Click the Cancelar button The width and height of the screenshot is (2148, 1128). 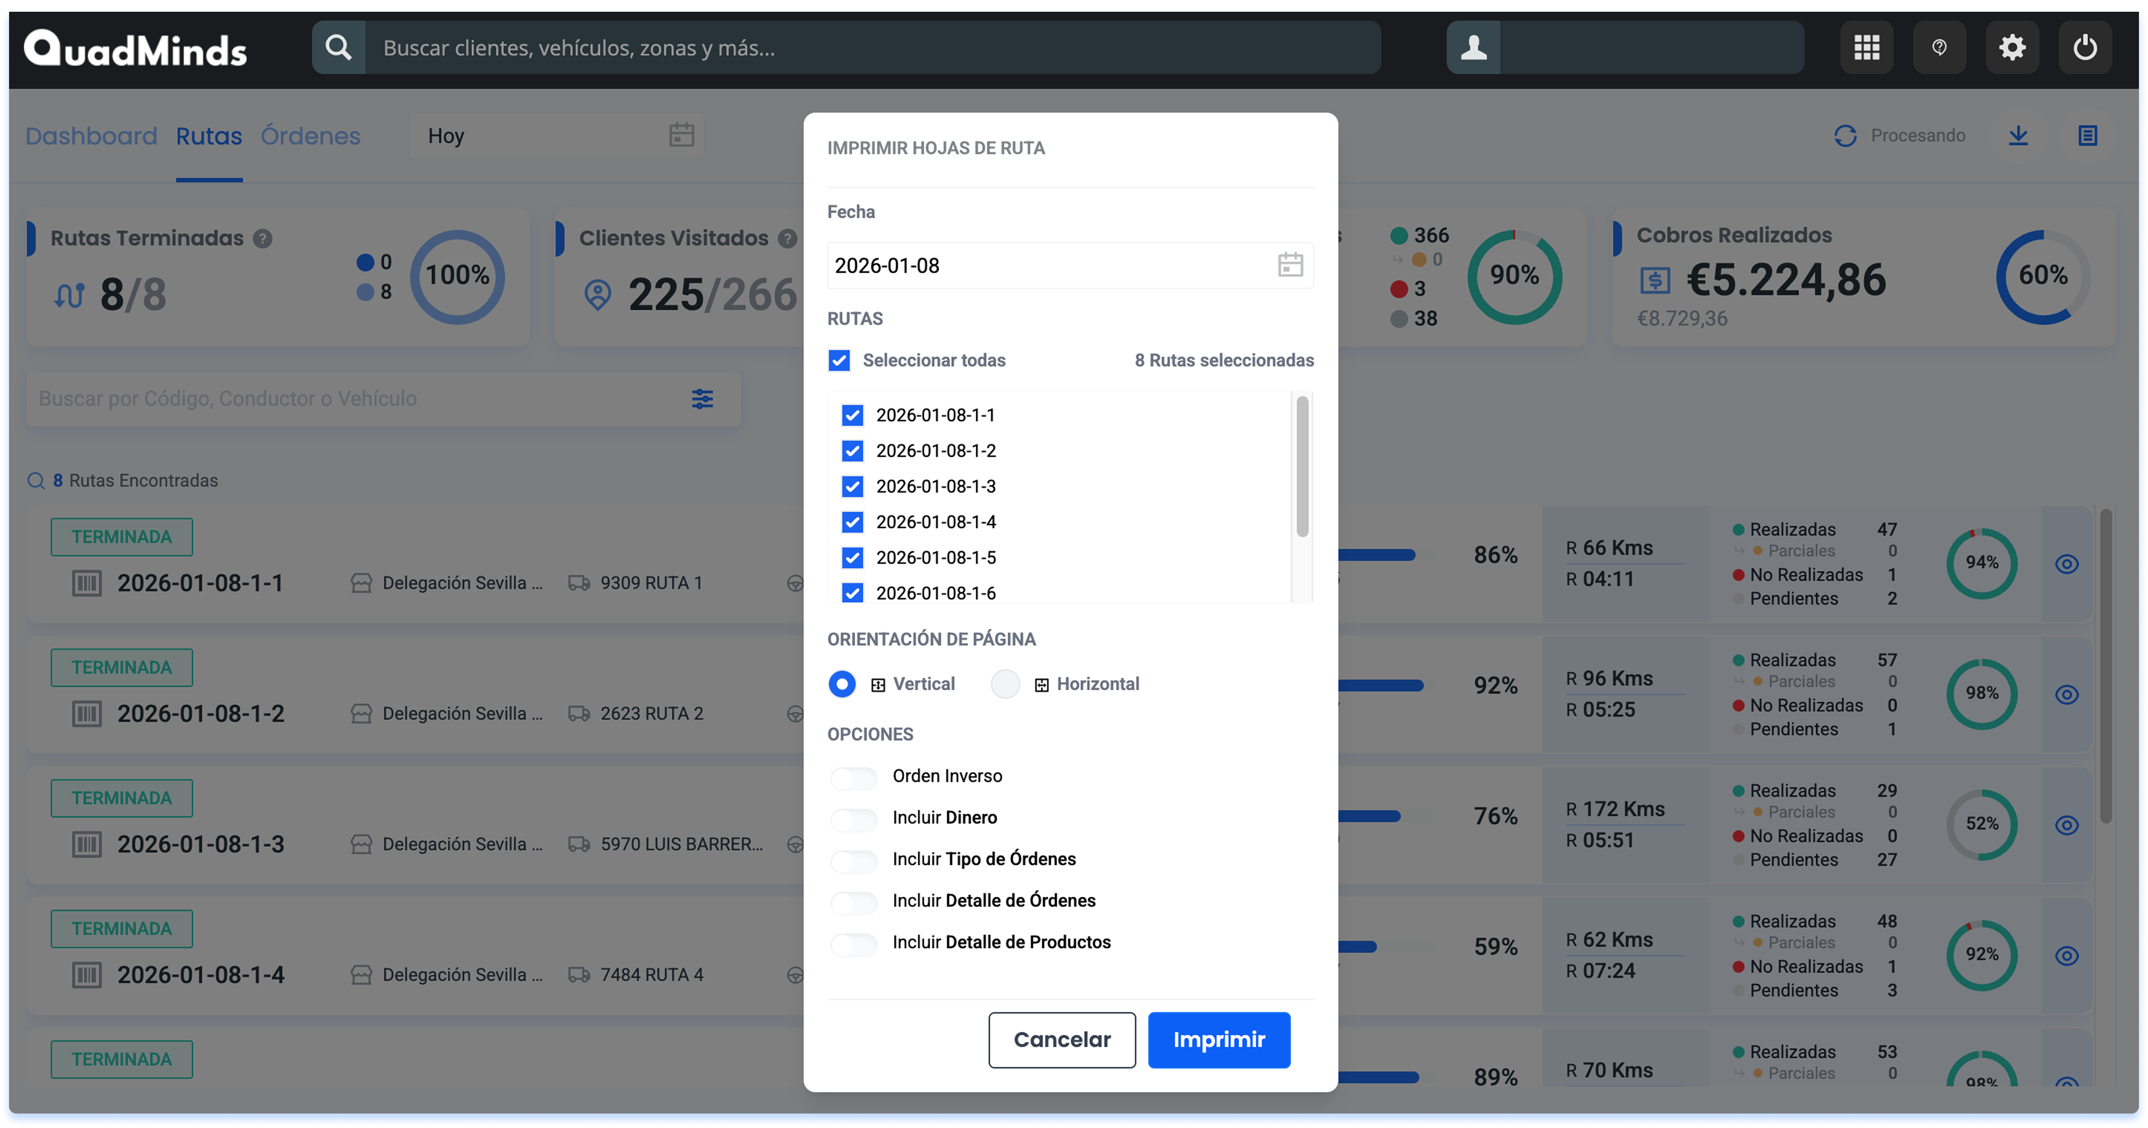1061,1040
